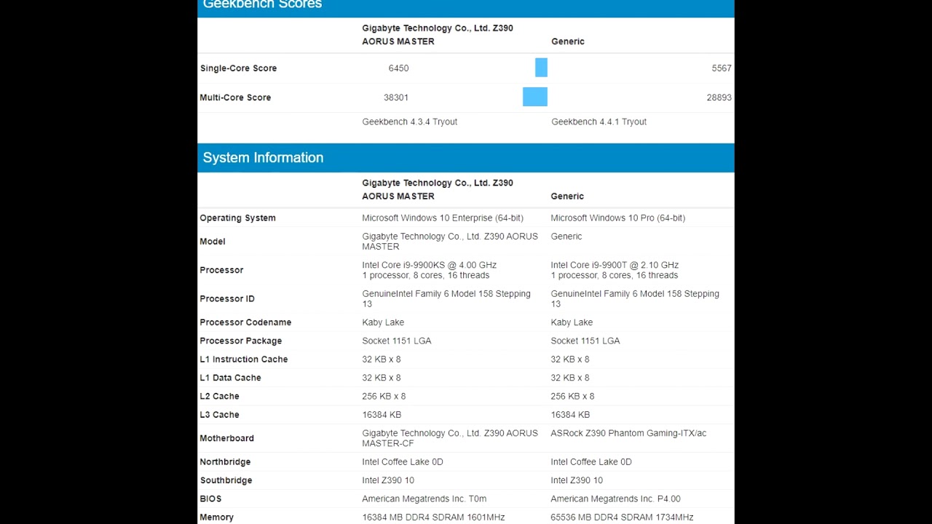The height and width of the screenshot is (524, 932).
Task: Click the Southbridge row label
Action: 226,480
